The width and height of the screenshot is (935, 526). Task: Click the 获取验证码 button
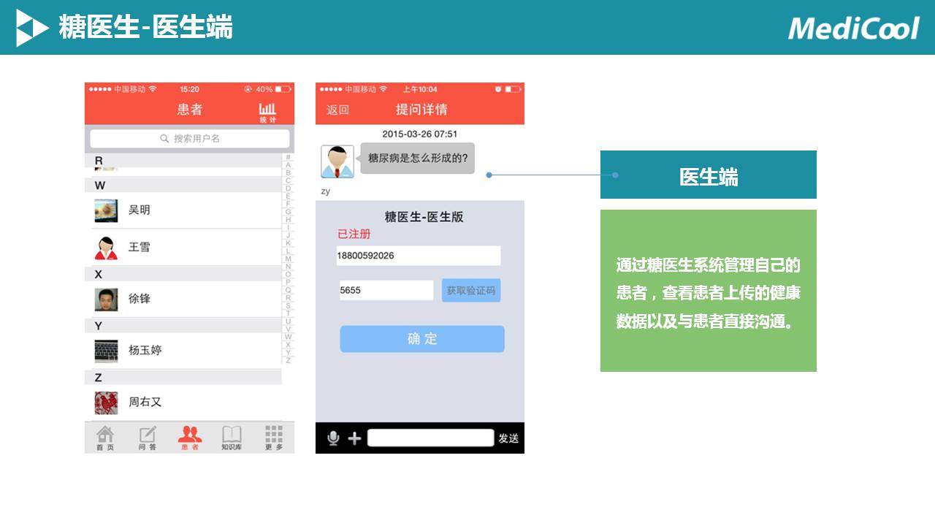(x=471, y=291)
